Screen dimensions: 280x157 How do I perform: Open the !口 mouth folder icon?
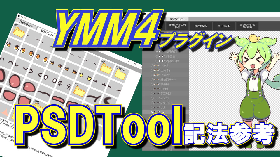79,91
